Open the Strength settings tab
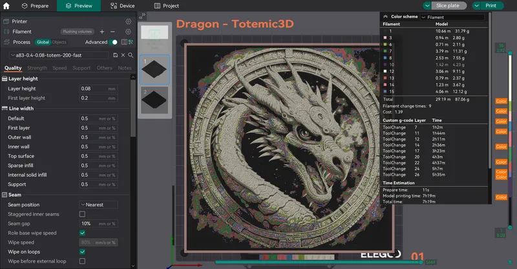Viewport: 517px width, 269px height. point(37,68)
